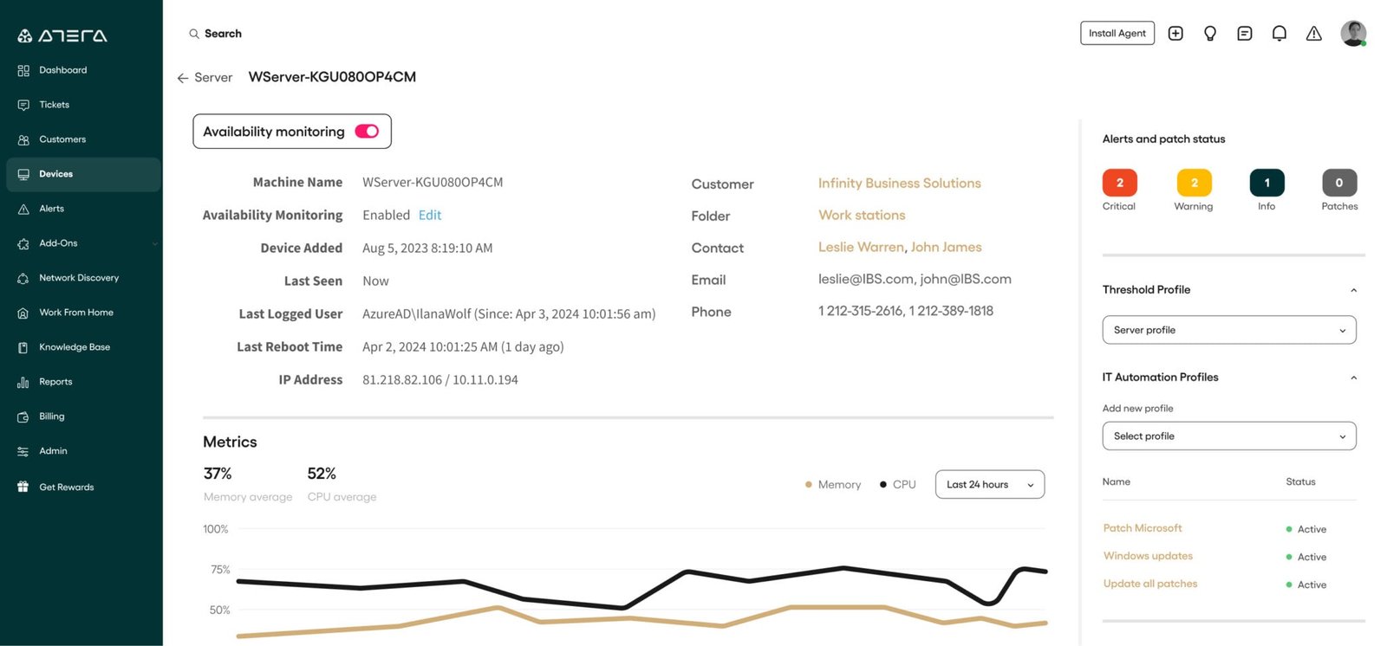Viewport: 1387px width, 646px height.
Task: Expand Add-Ons submenu chevron
Action: tap(155, 244)
